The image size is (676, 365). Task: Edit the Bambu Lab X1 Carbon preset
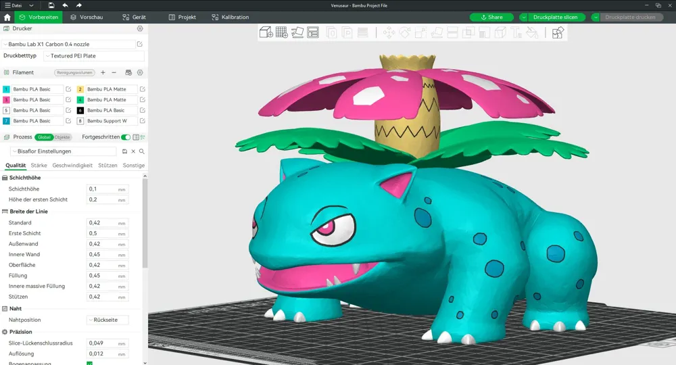[x=140, y=44]
